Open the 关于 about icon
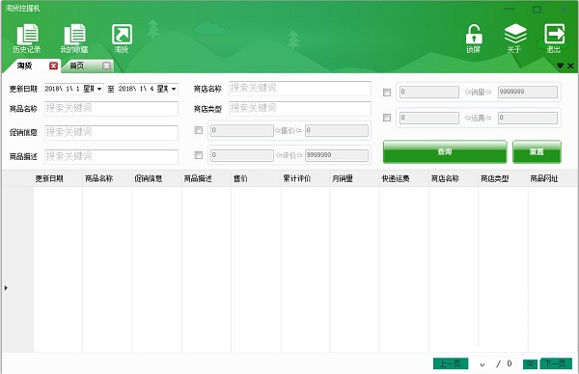Screen dimensions: 579x374 [x=514, y=38]
